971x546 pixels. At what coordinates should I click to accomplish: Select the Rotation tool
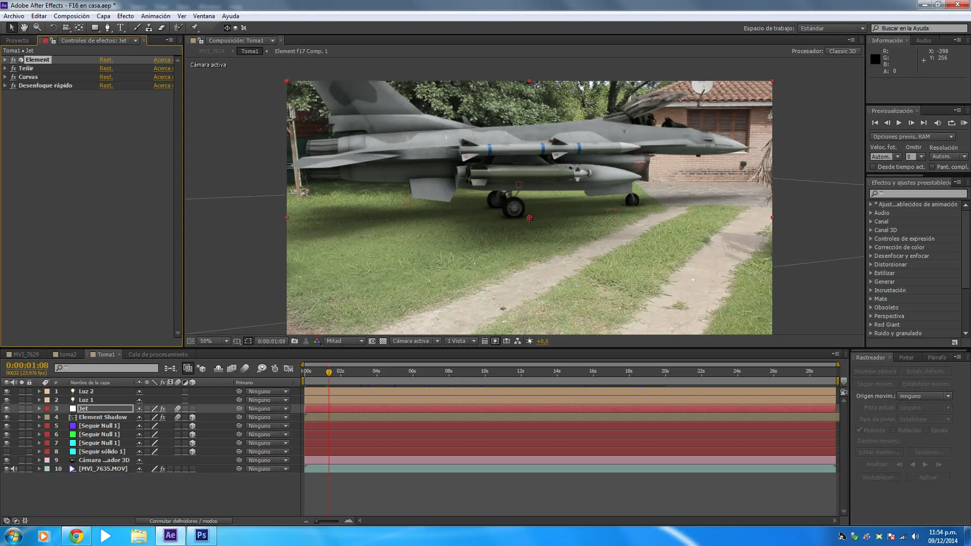click(x=53, y=28)
